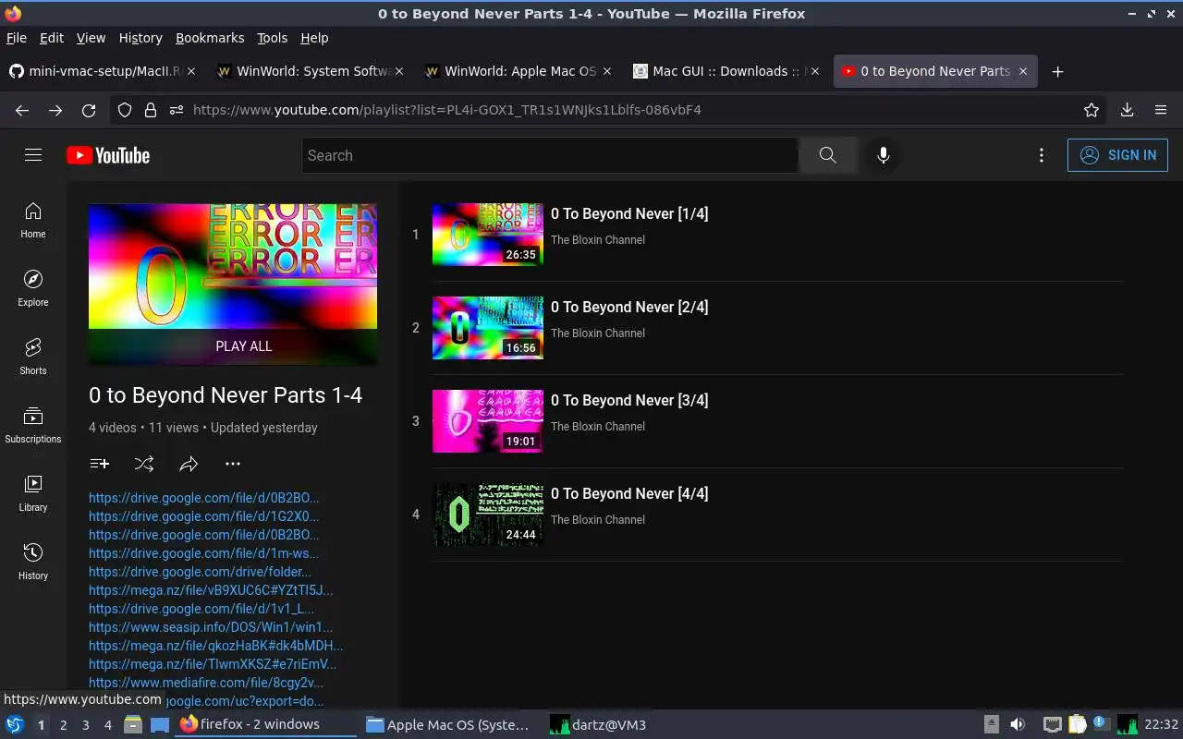Open tracking protection shield panel

pyautogui.click(x=125, y=110)
